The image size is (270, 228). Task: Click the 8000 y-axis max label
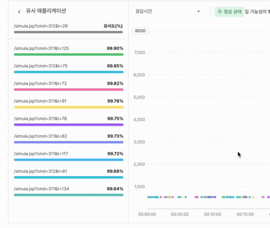coord(140,31)
